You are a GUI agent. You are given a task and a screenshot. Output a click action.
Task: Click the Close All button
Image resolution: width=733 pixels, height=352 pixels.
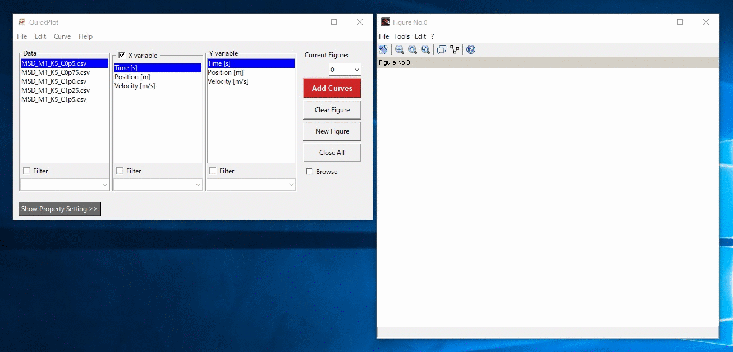pyautogui.click(x=332, y=153)
